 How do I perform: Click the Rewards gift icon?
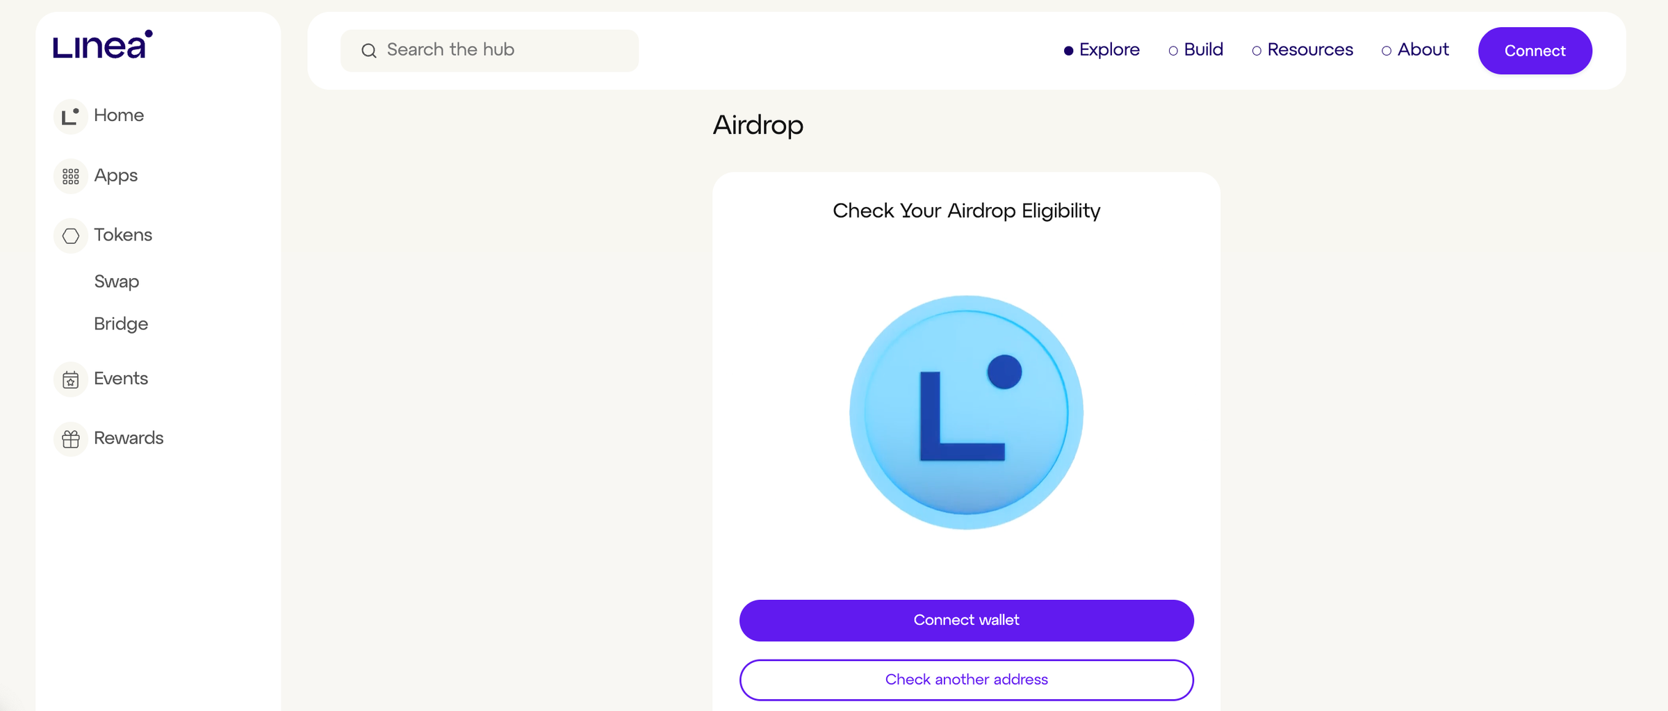point(70,439)
